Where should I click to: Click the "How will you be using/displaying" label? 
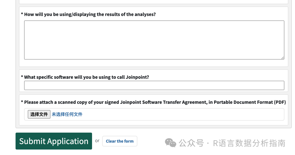(x=90, y=14)
